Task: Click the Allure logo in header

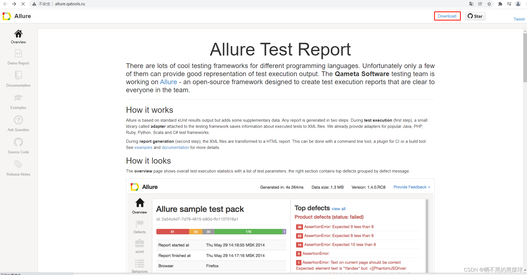Action: pyautogui.click(x=7, y=16)
